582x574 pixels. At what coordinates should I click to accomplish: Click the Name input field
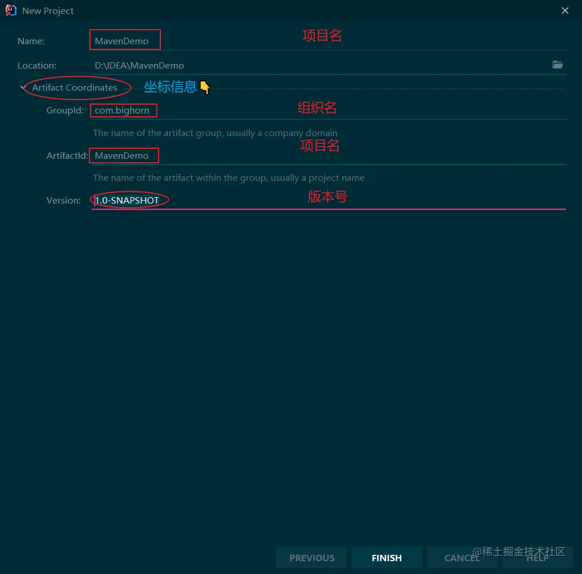coord(329,41)
